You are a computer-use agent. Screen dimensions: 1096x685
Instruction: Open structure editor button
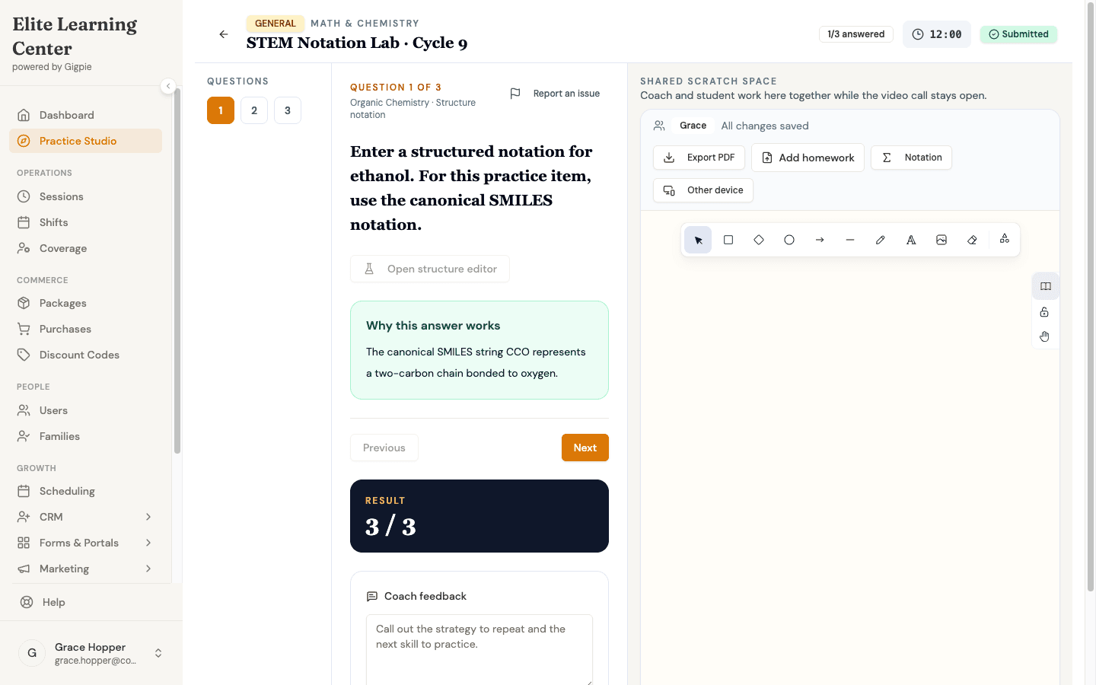pos(430,269)
